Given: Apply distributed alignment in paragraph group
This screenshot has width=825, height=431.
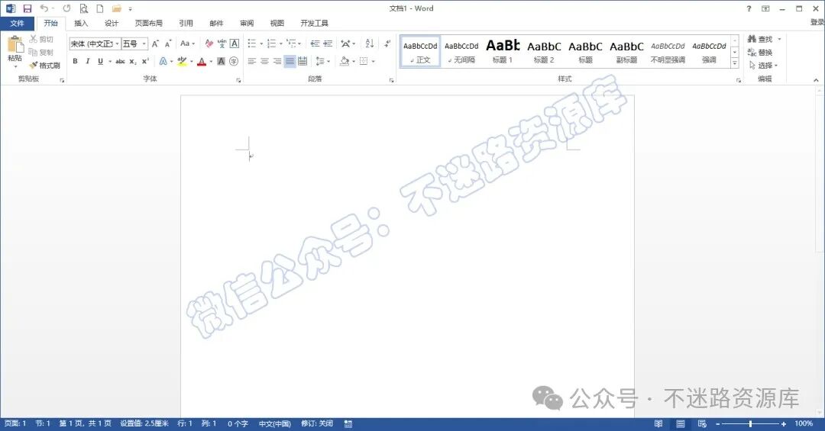Looking at the screenshot, I should 302,62.
